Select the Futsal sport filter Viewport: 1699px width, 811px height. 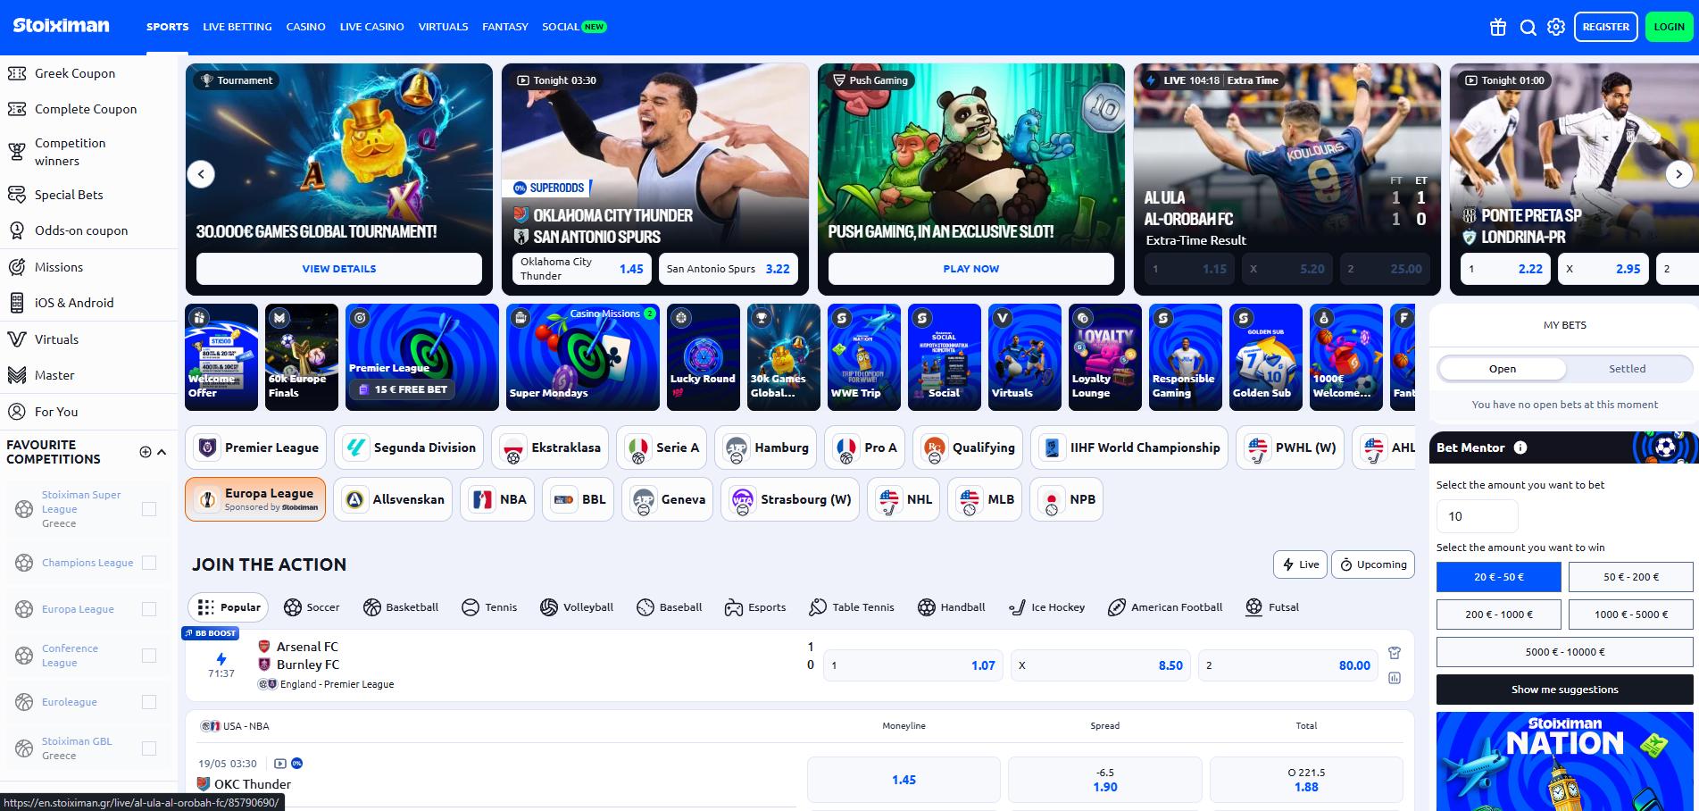[1272, 607]
